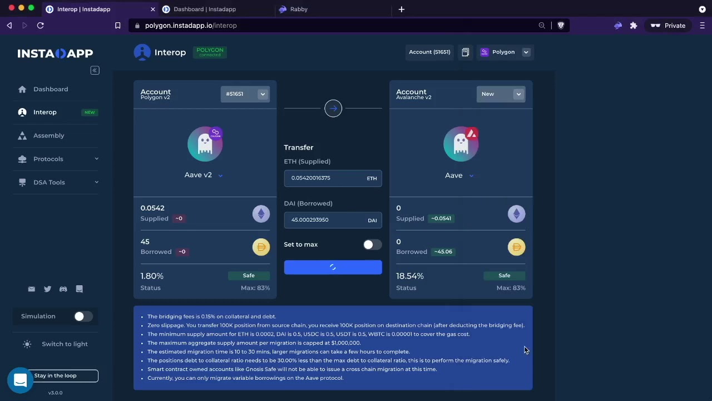Click the Brave shields icon in the address bar
The image size is (712, 401).
(x=561, y=26)
